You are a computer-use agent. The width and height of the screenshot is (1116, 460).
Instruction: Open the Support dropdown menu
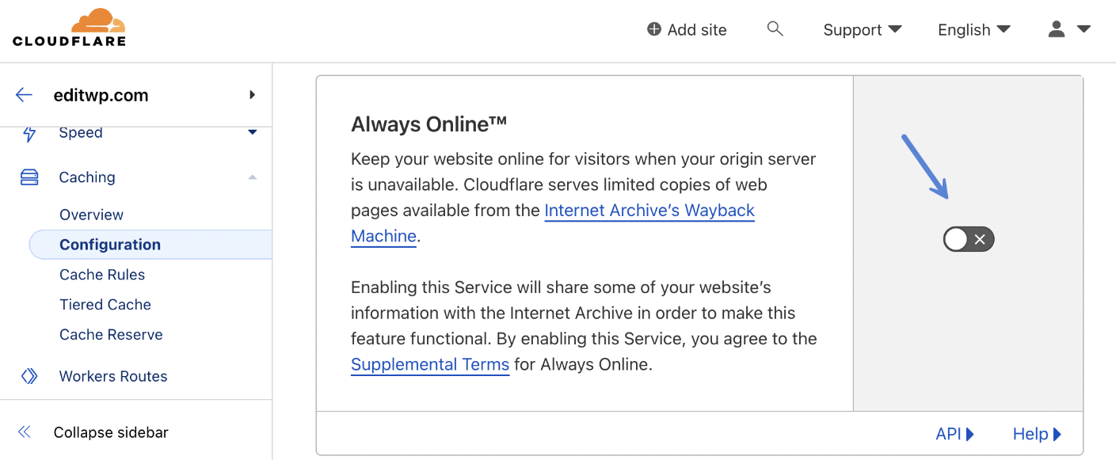[x=862, y=29]
